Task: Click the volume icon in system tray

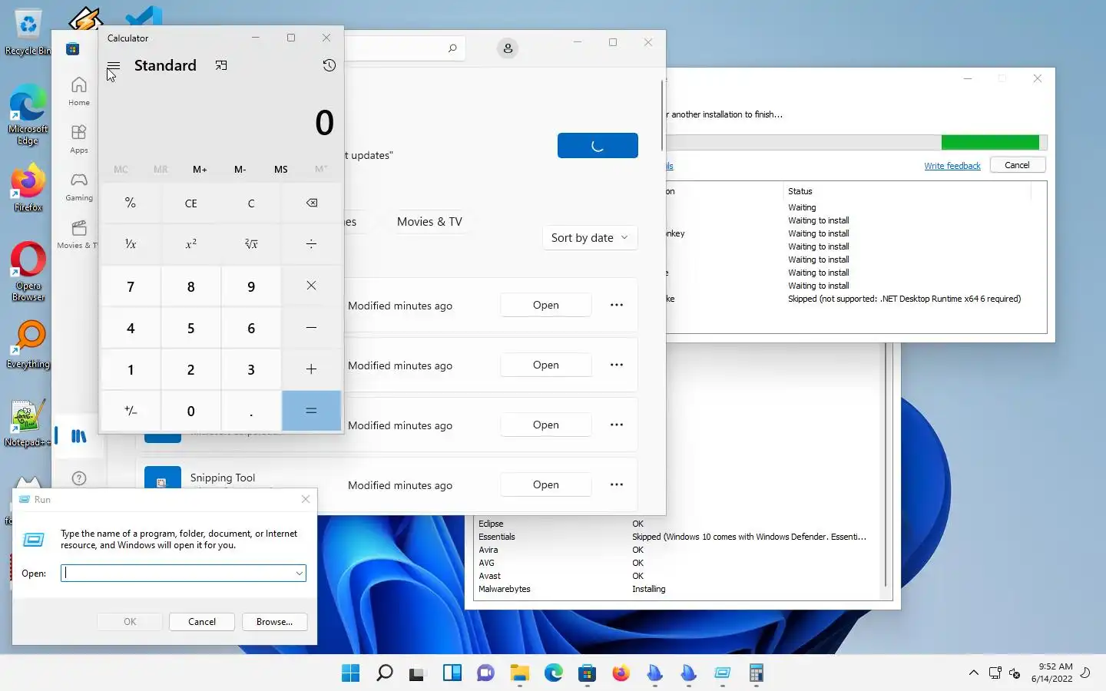Action: tap(1015, 673)
